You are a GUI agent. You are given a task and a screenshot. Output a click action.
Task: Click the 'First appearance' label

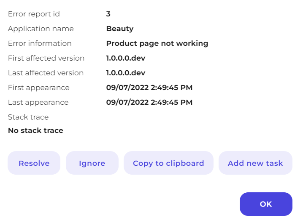(38, 88)
